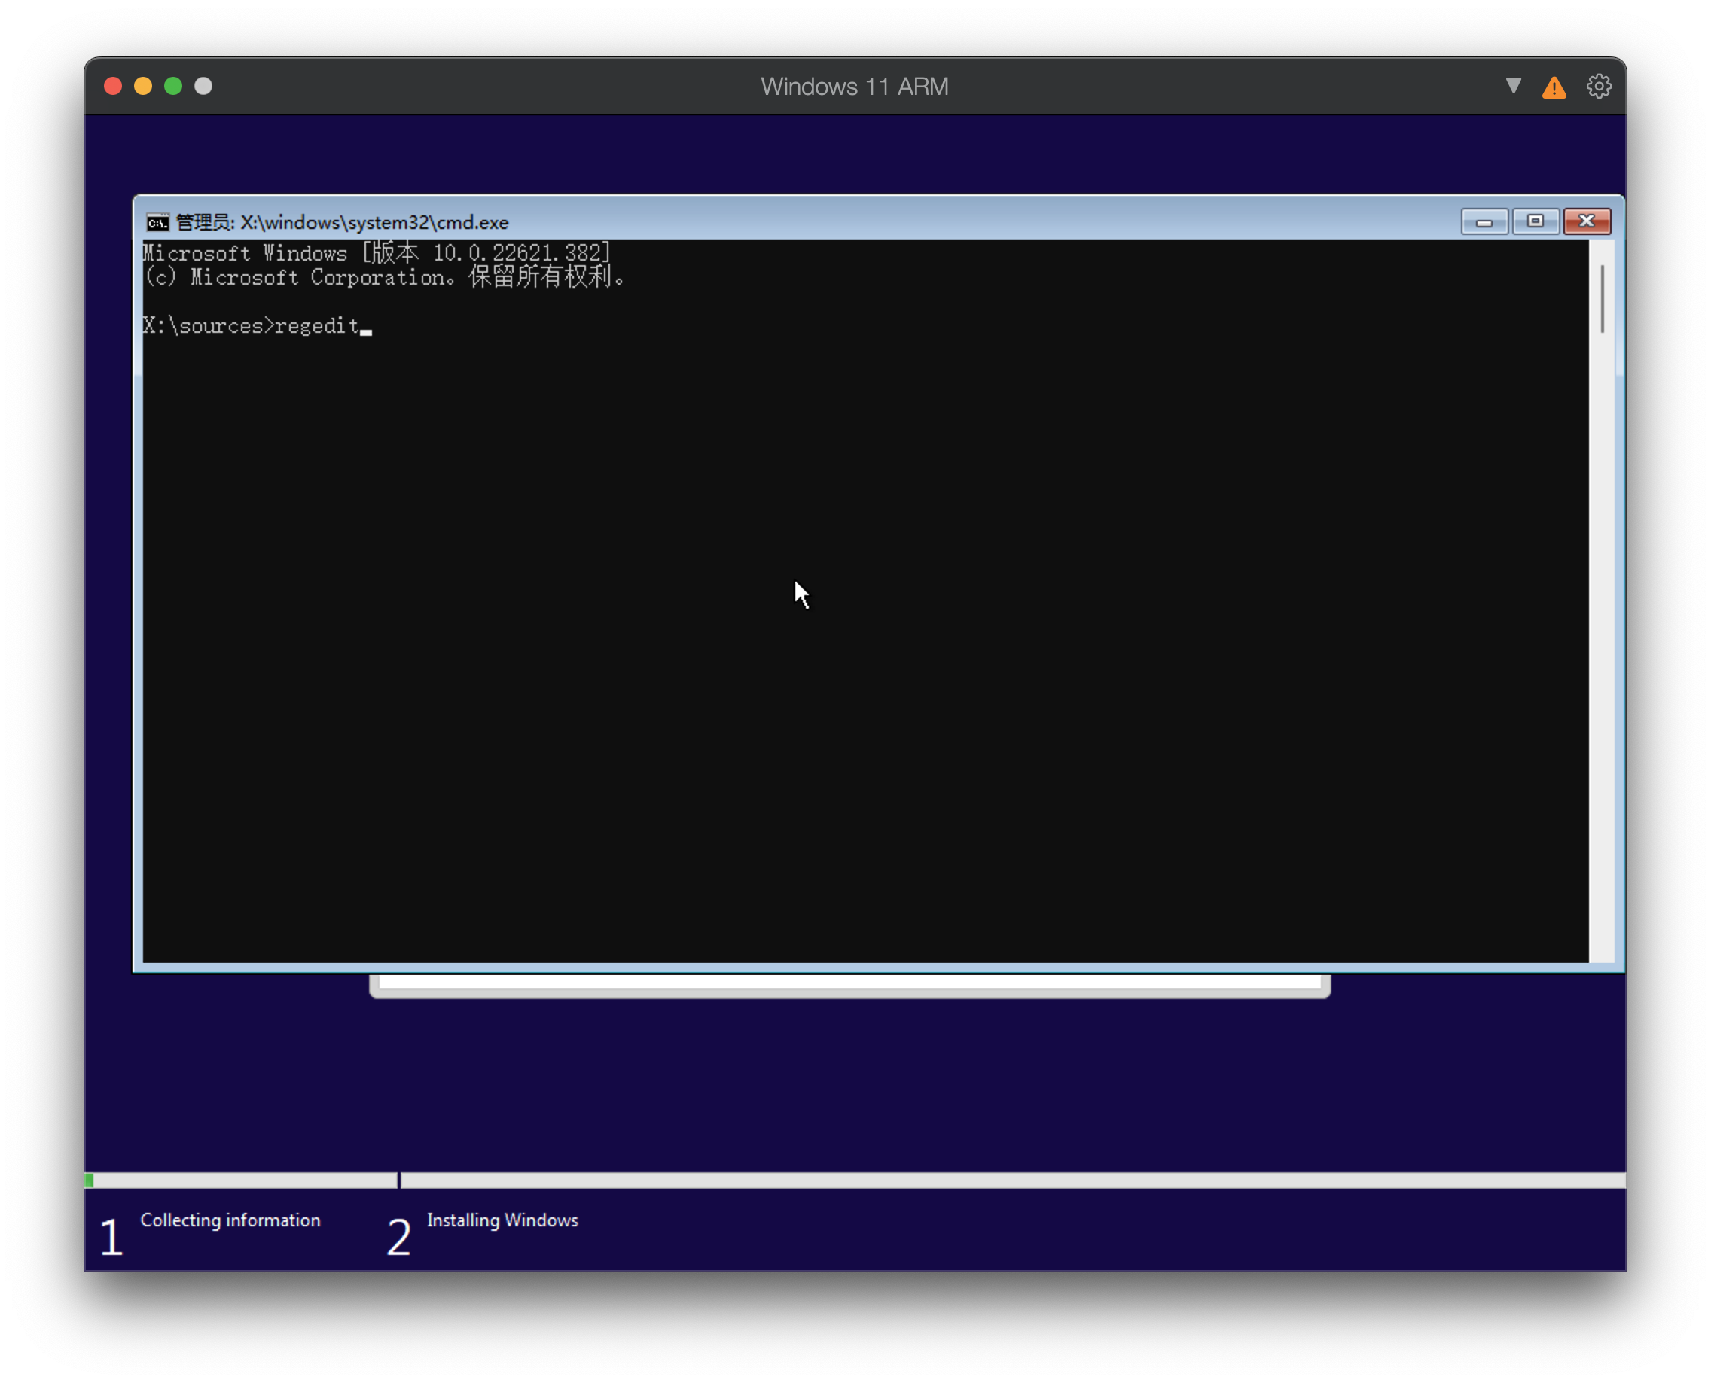Click the cmd.exe icon in title bar
The width and height of the screenshot is (1711, 1383).
pos(157,222)
